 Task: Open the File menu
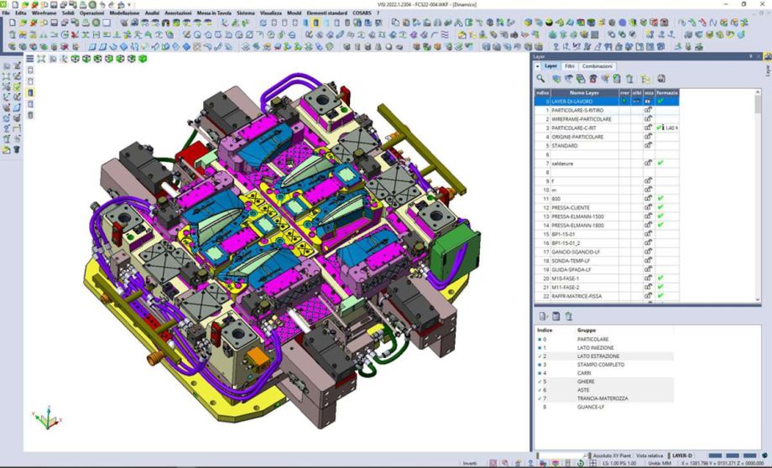click(x=6, y=13)
